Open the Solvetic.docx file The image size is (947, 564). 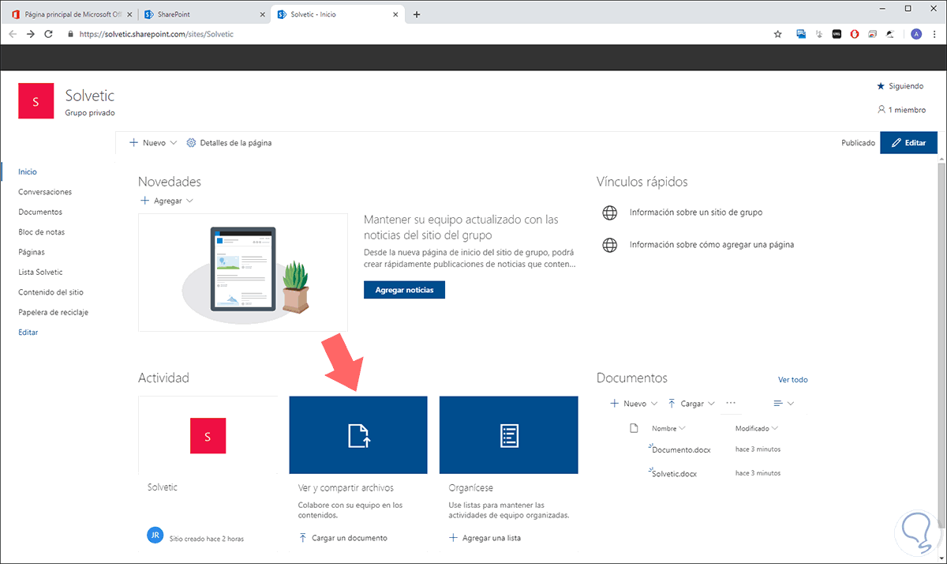coord(675,474)
